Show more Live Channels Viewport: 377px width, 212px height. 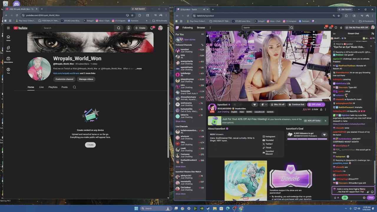point(181,167)
